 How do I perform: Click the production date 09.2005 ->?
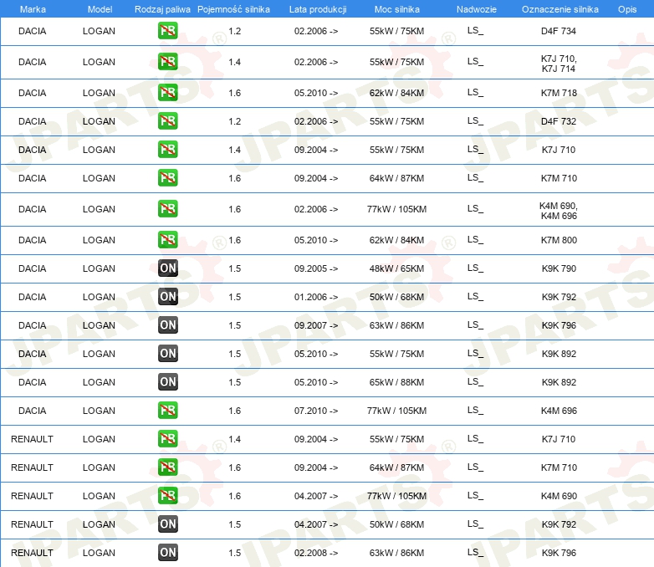coord(316,268)
